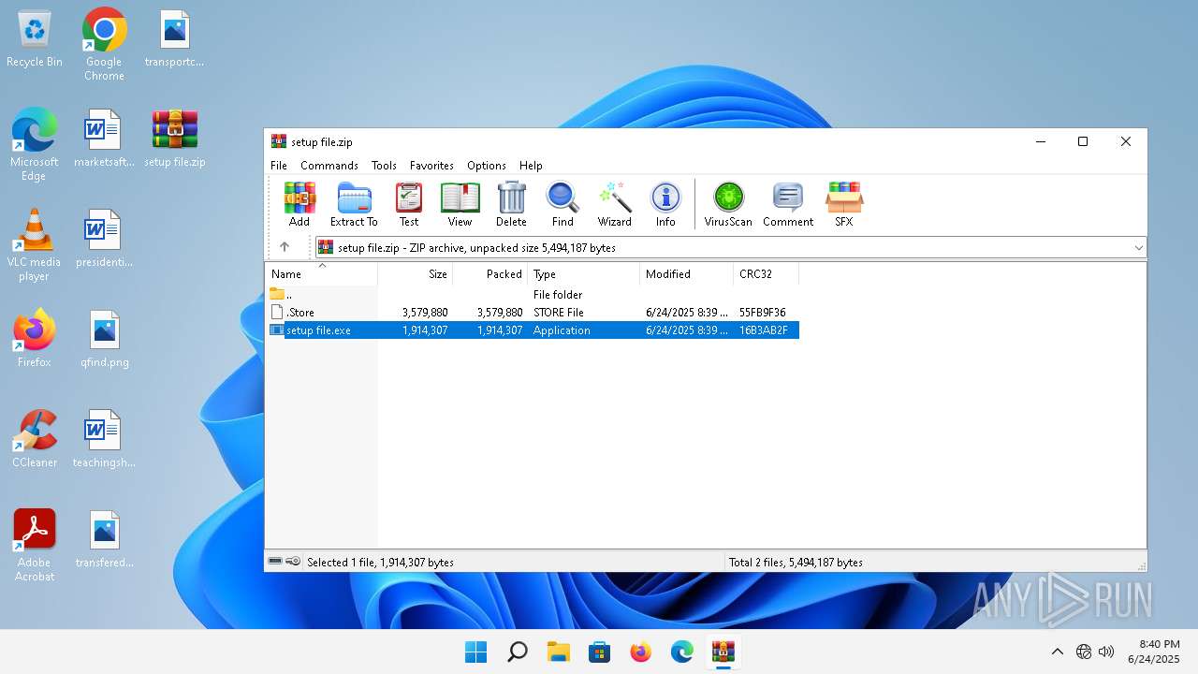Viewport: 1198px width, 674px height.
Task: Select the presidenti Word document icon
Action: 104,239
